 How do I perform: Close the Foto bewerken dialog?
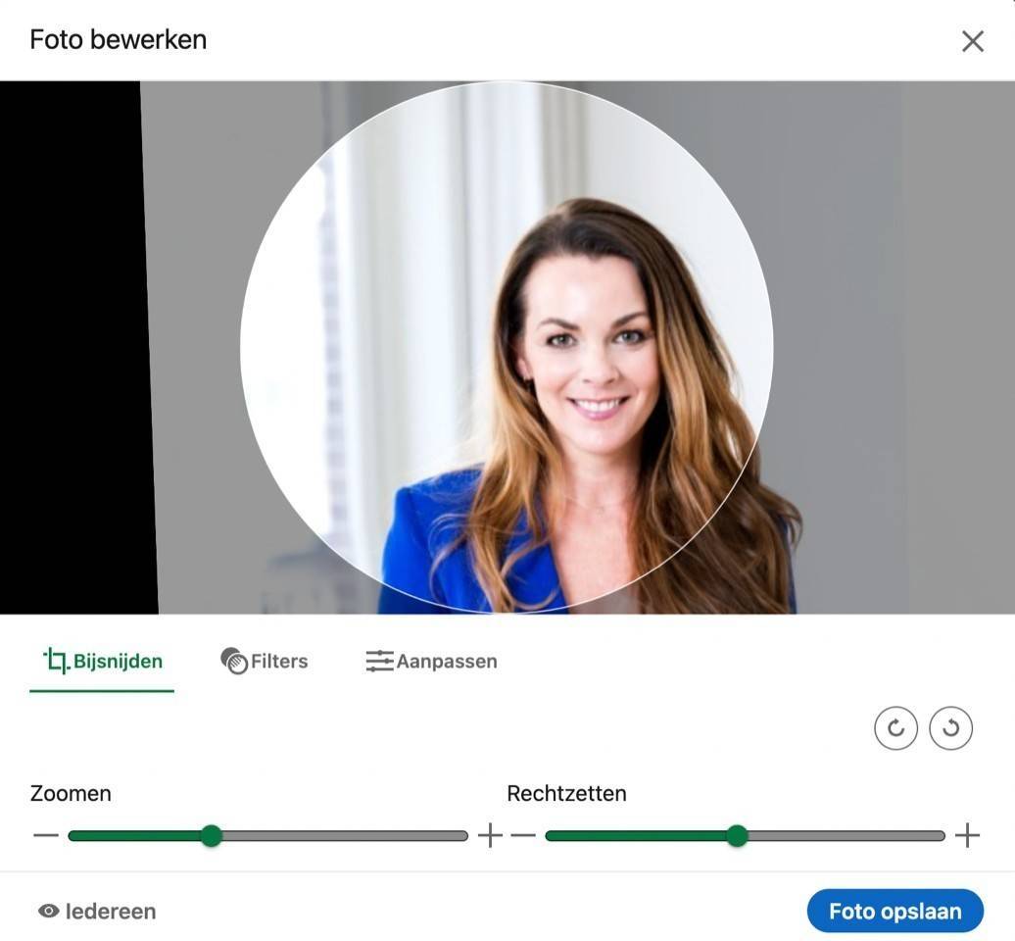point(972,41)
